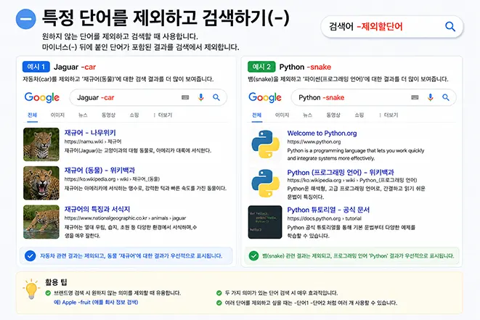Switch to the 뉴스 tab in the Python search
The image size is (480, 320).
(308, 115)
